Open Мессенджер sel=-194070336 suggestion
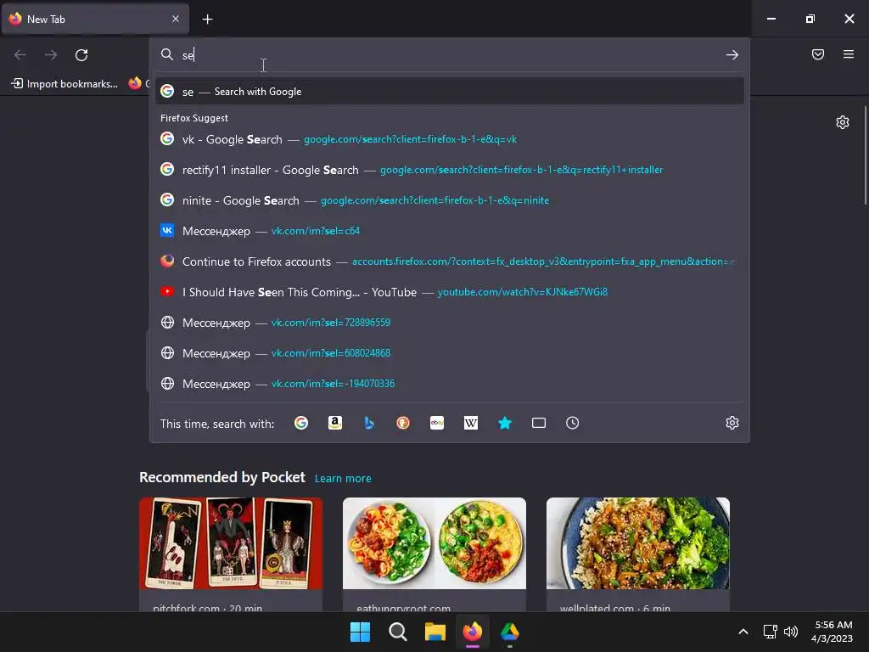Viewport: 869px width, 652px height. click(450, 383)
